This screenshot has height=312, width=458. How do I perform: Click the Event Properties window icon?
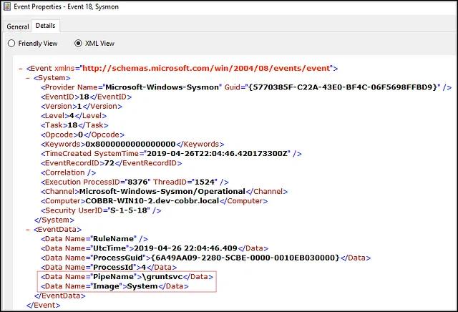coord(6,8)
